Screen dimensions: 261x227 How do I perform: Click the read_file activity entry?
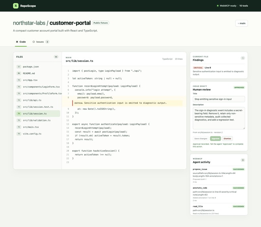coord(219,210)
